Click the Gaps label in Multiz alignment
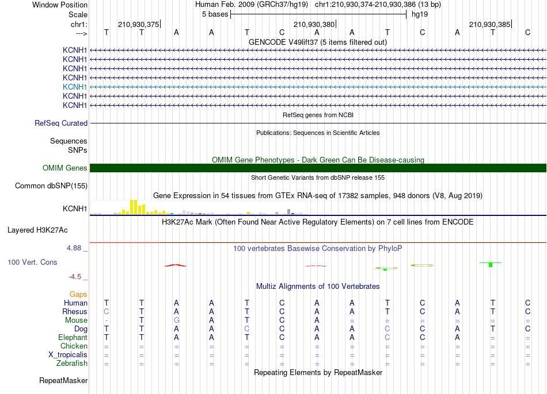 point(78,295)
